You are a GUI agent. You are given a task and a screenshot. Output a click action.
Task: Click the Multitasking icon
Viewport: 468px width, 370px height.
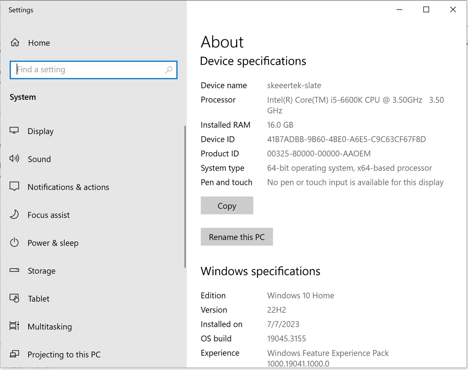click(x=14, y=326)
